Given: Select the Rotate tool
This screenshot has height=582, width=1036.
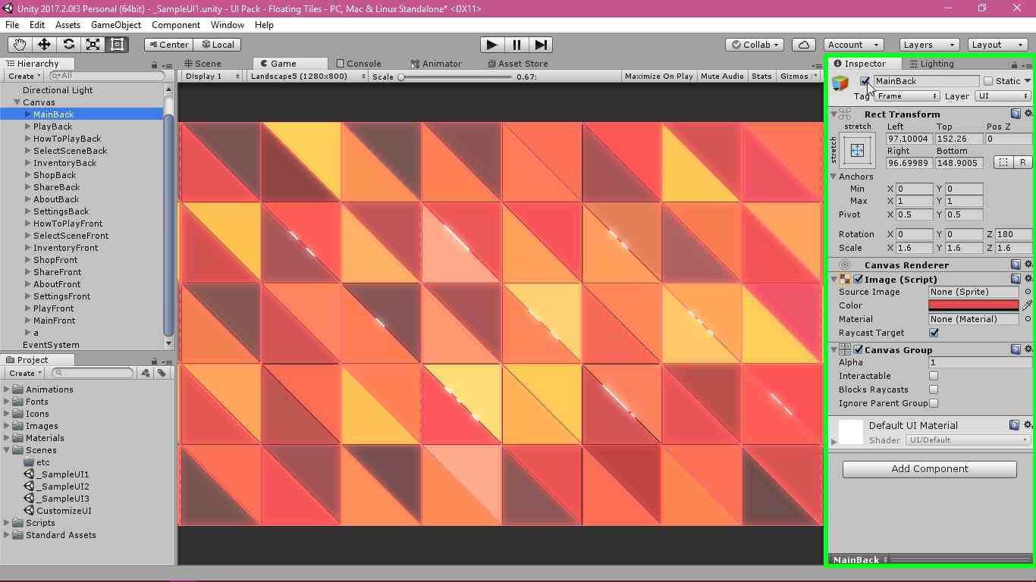Looking at the screenshot, I should point(67,44).
